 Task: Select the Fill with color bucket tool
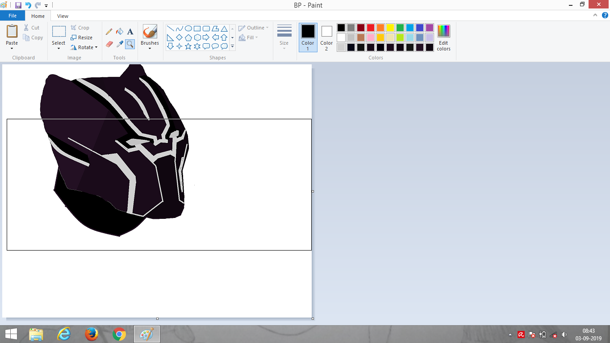(x=120, y=32)
